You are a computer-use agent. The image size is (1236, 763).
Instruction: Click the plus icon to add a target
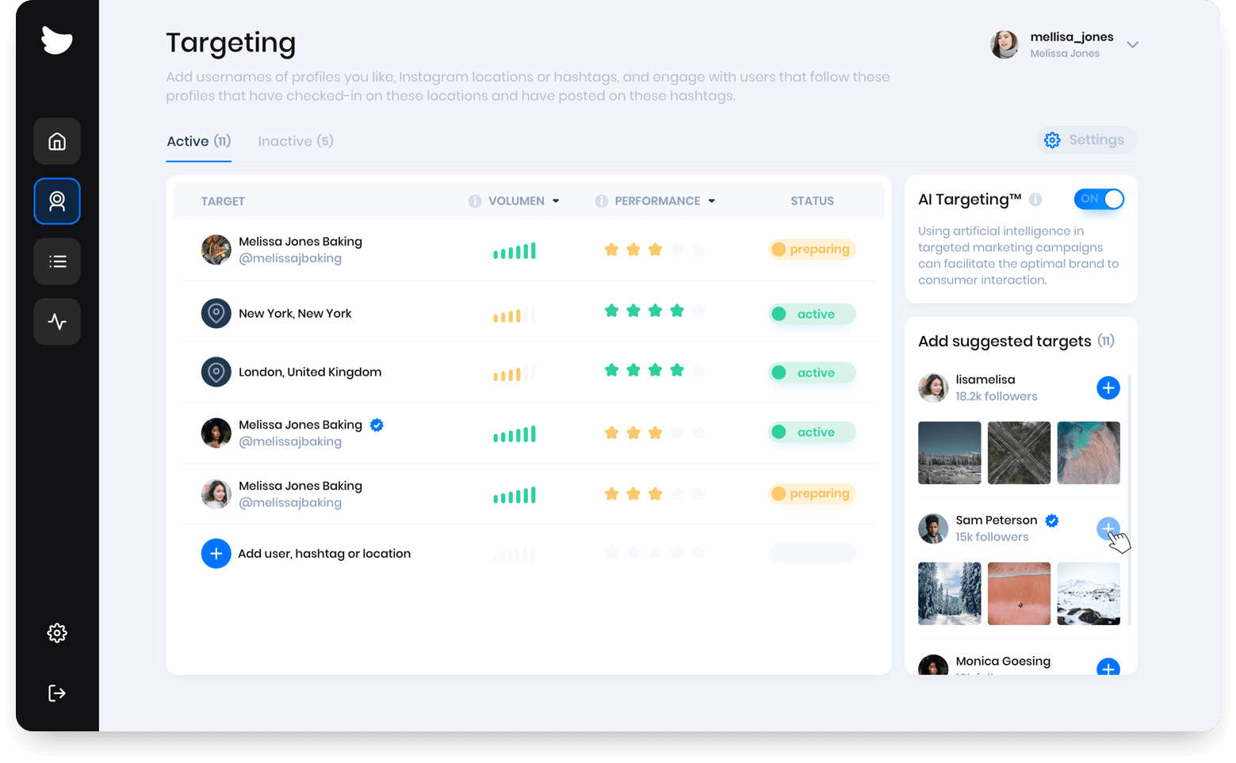click(x=216, y=553)
